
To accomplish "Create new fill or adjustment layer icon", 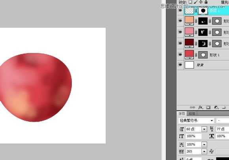I will pyautogui.click(x=216, y=107).
